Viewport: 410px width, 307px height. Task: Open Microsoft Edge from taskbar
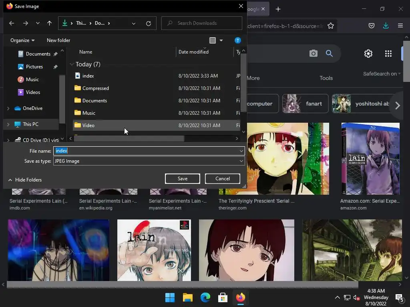pos(205,298)
